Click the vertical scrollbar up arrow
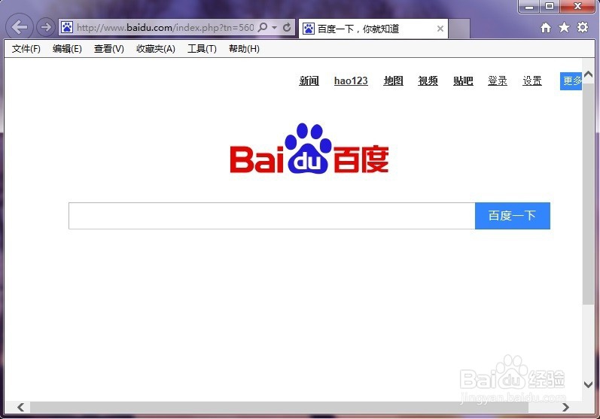The image size is (600, 419). click(x=588, y=74)
